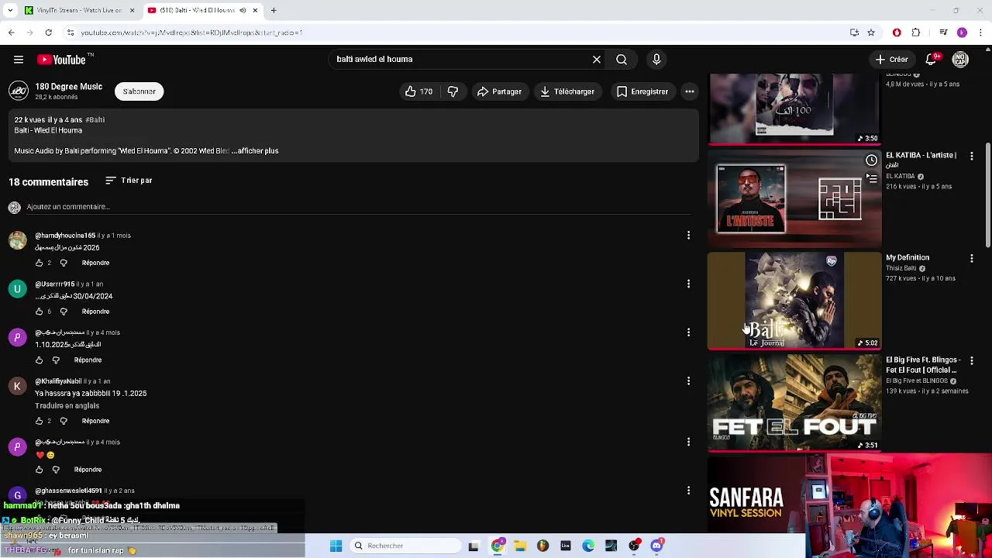Click Traduire en anglais under @KhalifiyaNabil comment

click(x=67, y=405)
